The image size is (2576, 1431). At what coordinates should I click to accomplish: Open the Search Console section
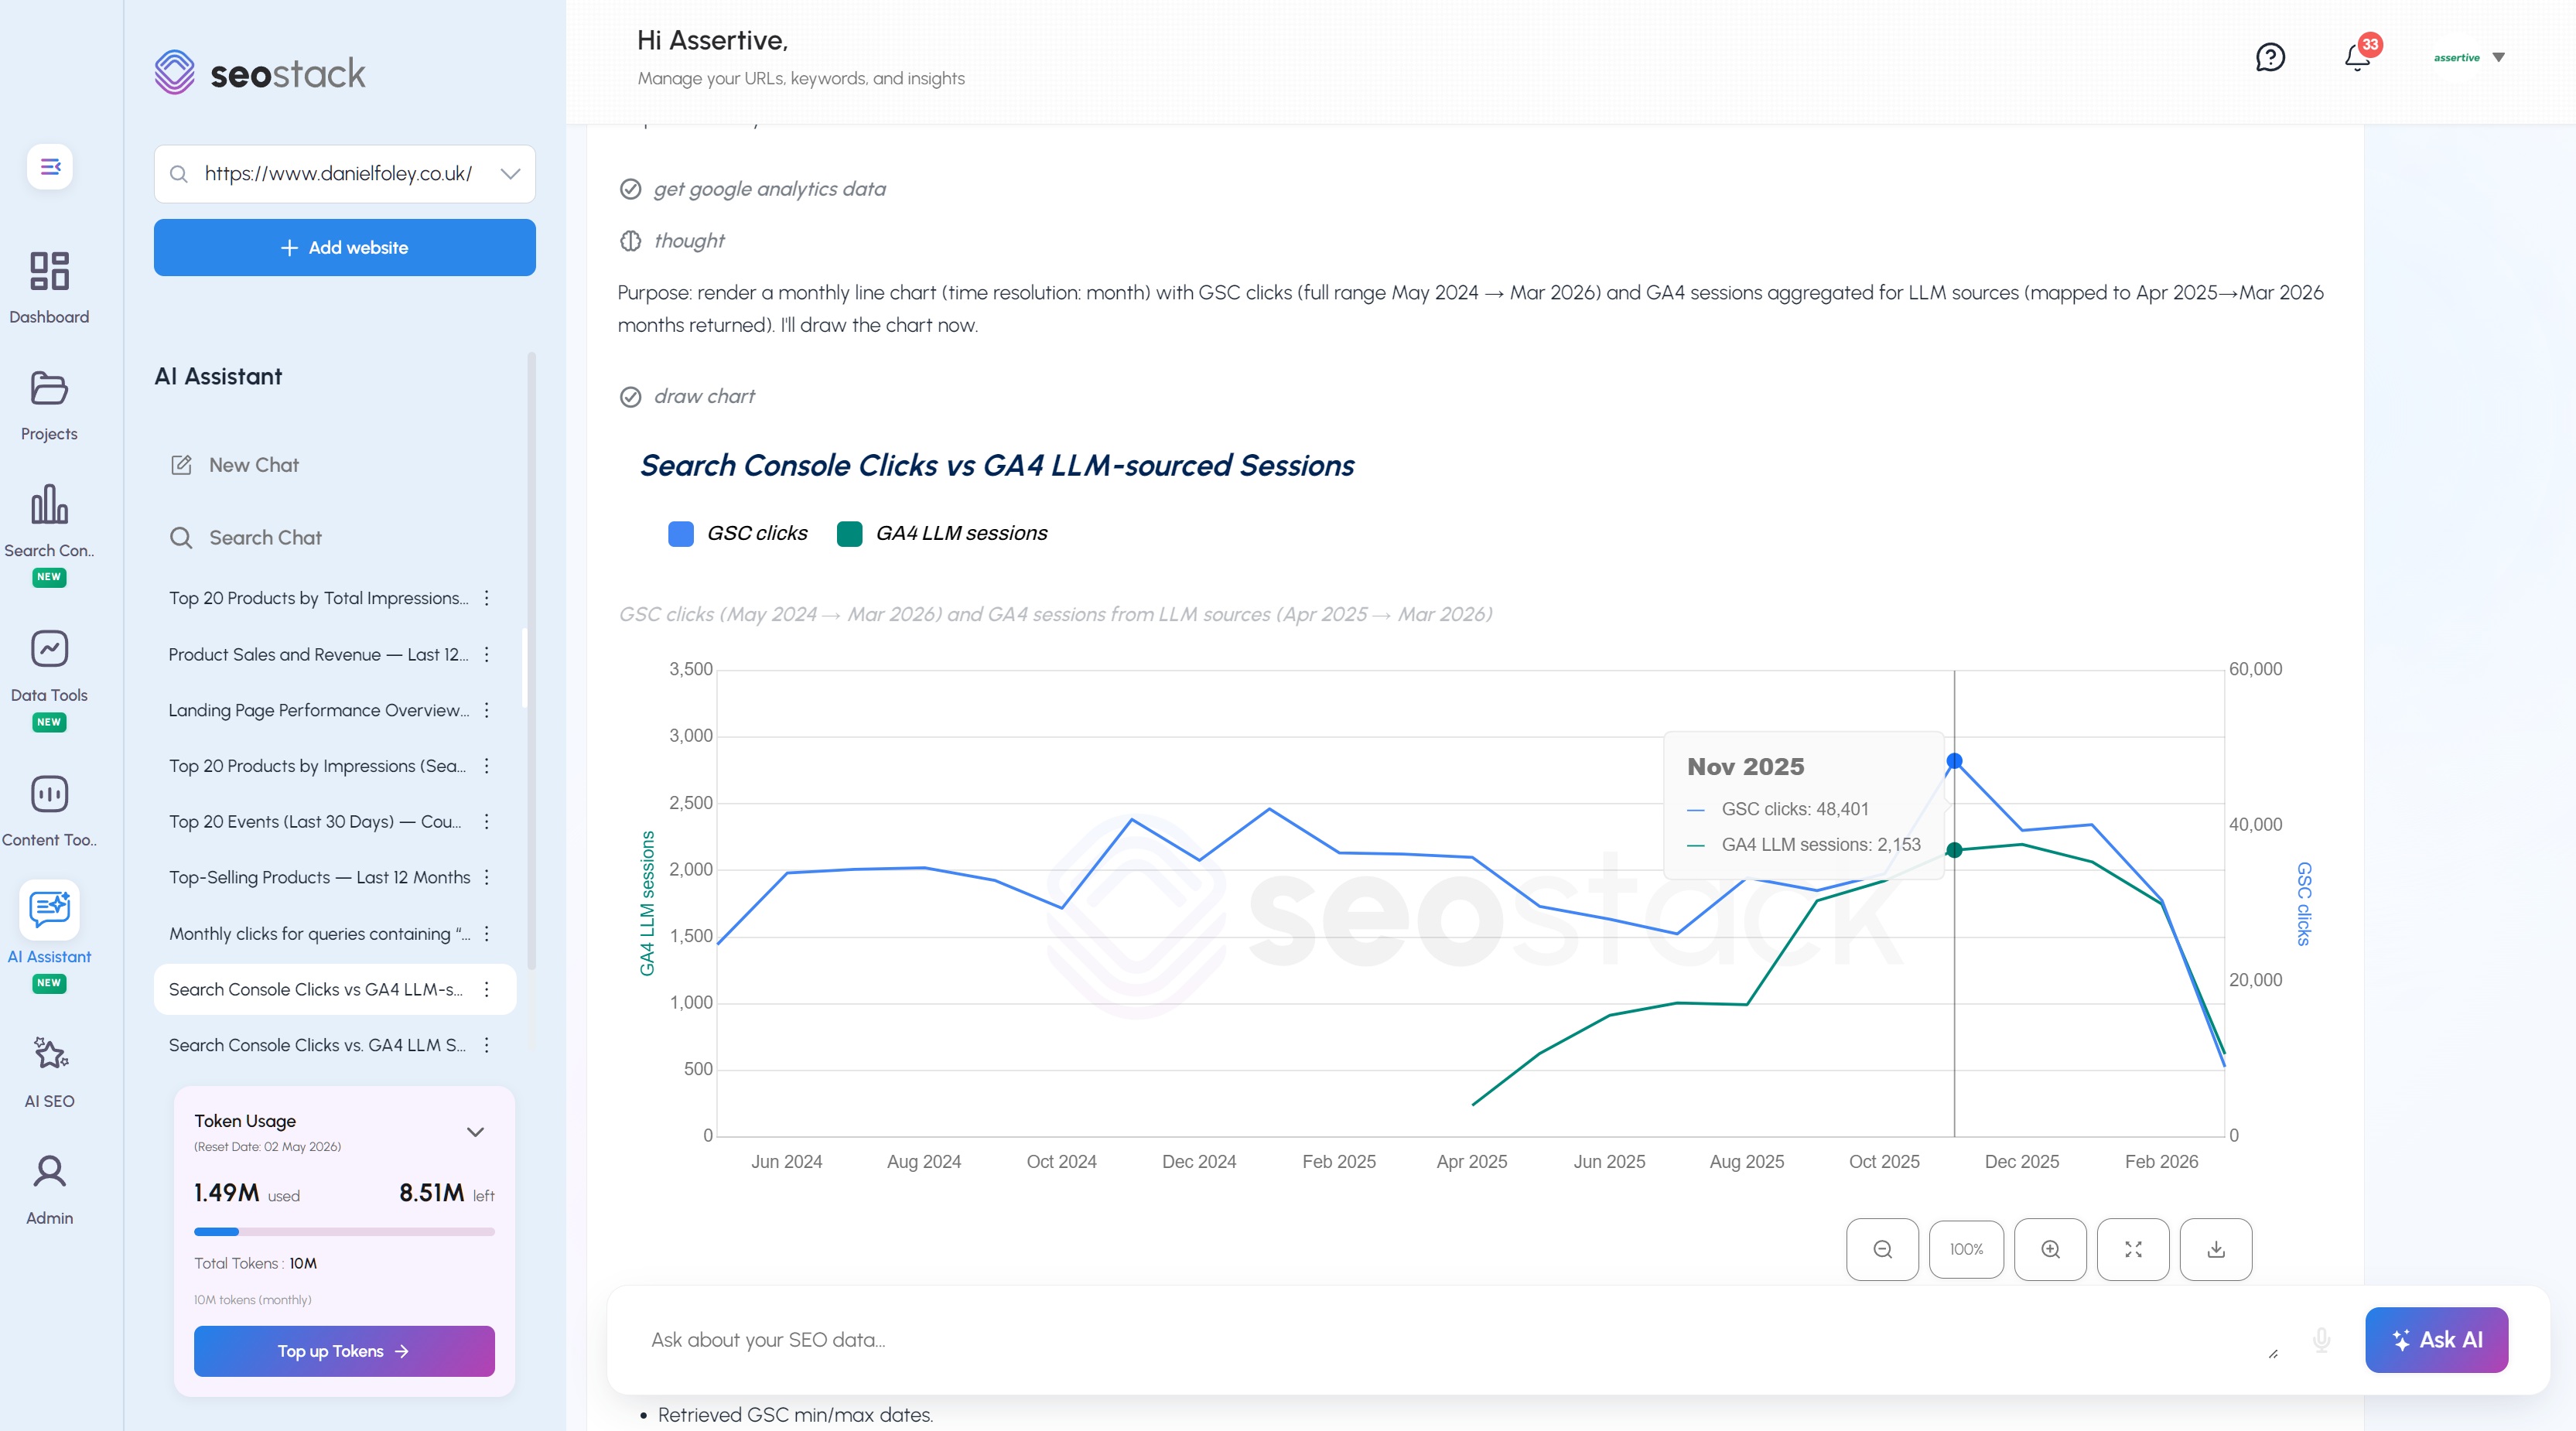coord(49,520)
